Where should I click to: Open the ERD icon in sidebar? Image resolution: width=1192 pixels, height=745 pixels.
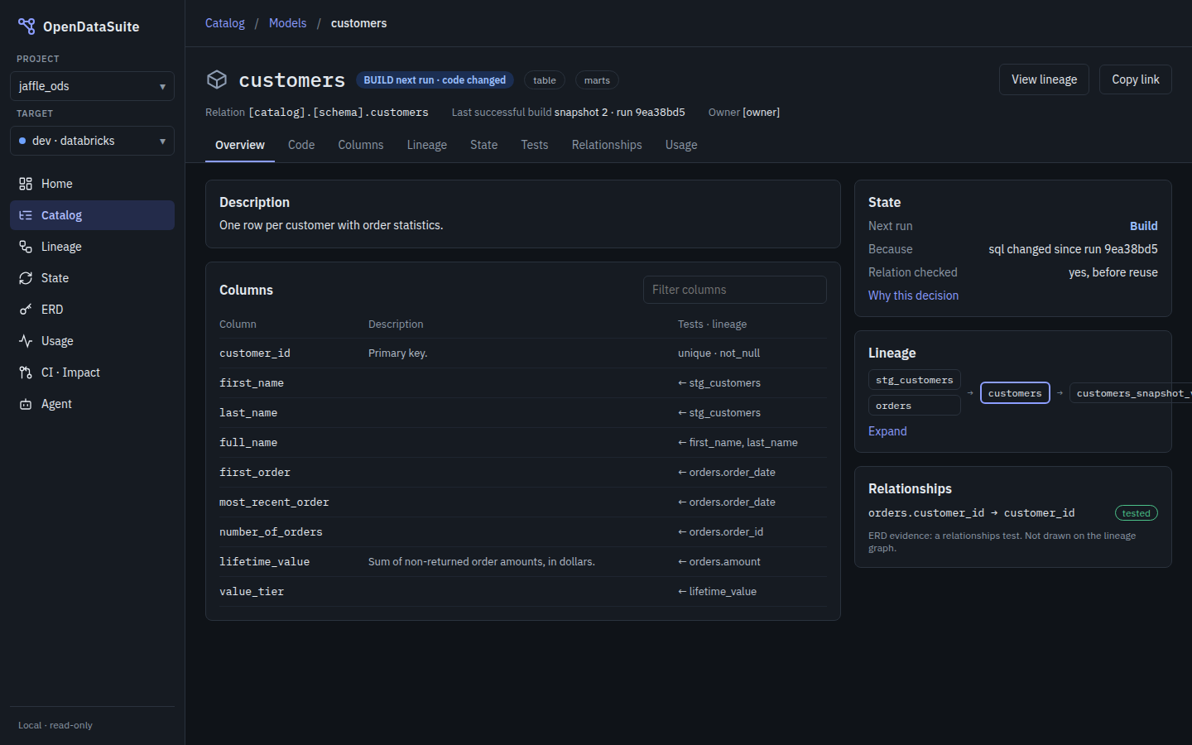(x=26, y=310)
